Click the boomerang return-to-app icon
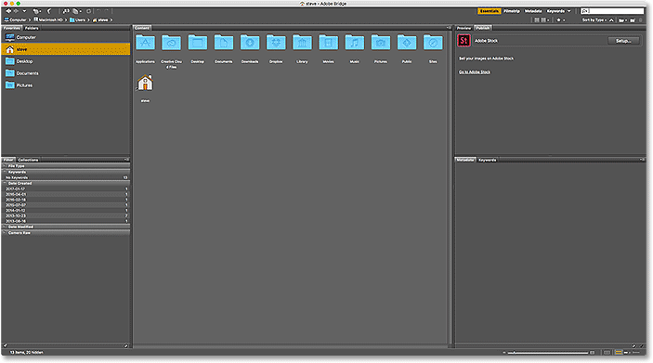The image size is (653, 363). pyautogui.click(x=48, y=11)
